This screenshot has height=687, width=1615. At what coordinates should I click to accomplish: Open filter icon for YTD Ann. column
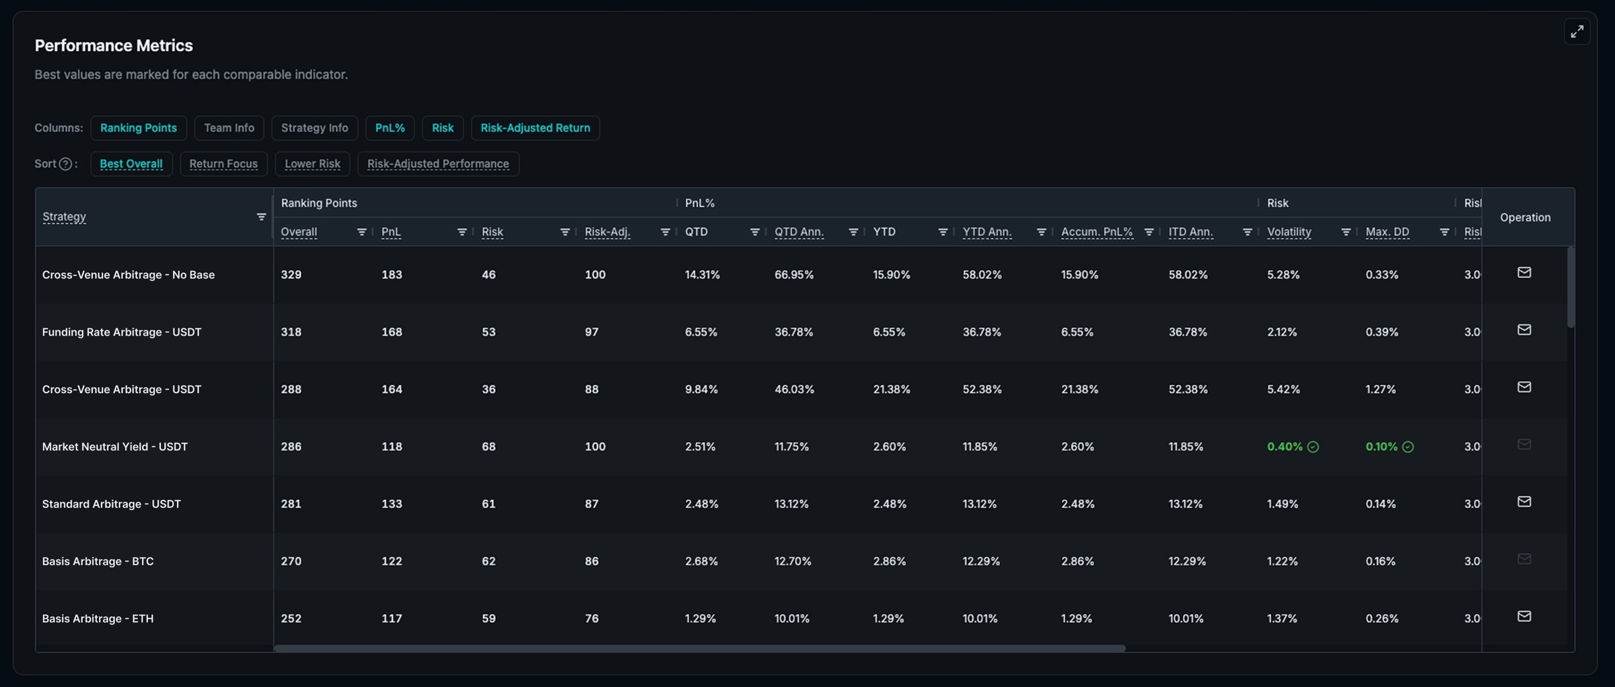1041,231
